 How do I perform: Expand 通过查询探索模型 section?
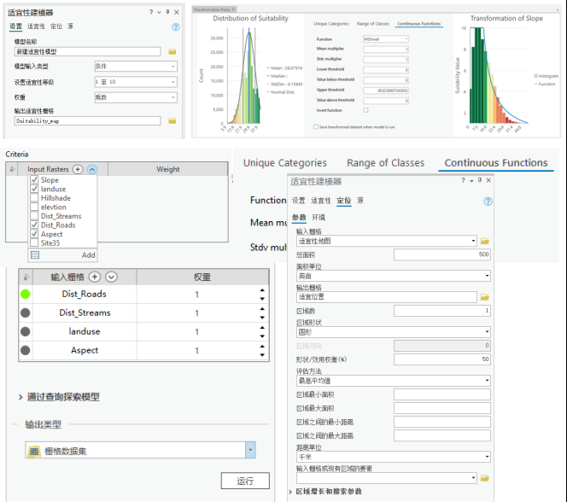click(20, 397)
